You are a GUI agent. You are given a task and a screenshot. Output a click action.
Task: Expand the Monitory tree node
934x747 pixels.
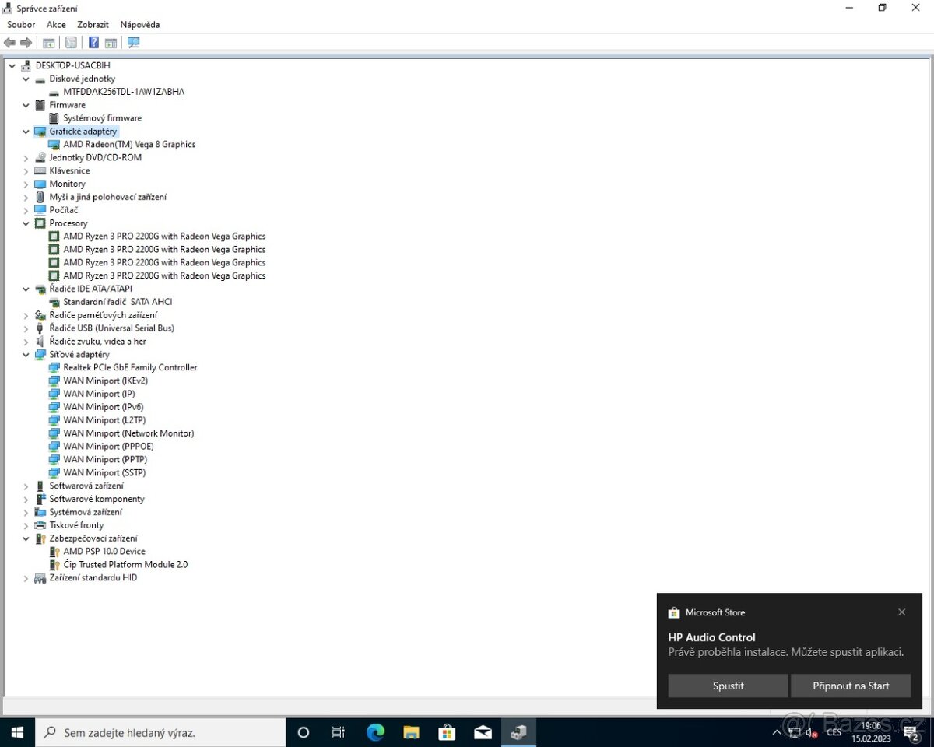point(26,184)
